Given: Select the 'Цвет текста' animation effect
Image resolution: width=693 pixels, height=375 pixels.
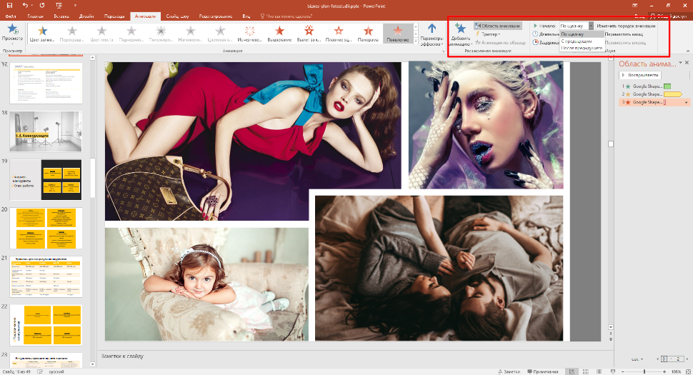Looking at the screenshot, I should point(101,33).
